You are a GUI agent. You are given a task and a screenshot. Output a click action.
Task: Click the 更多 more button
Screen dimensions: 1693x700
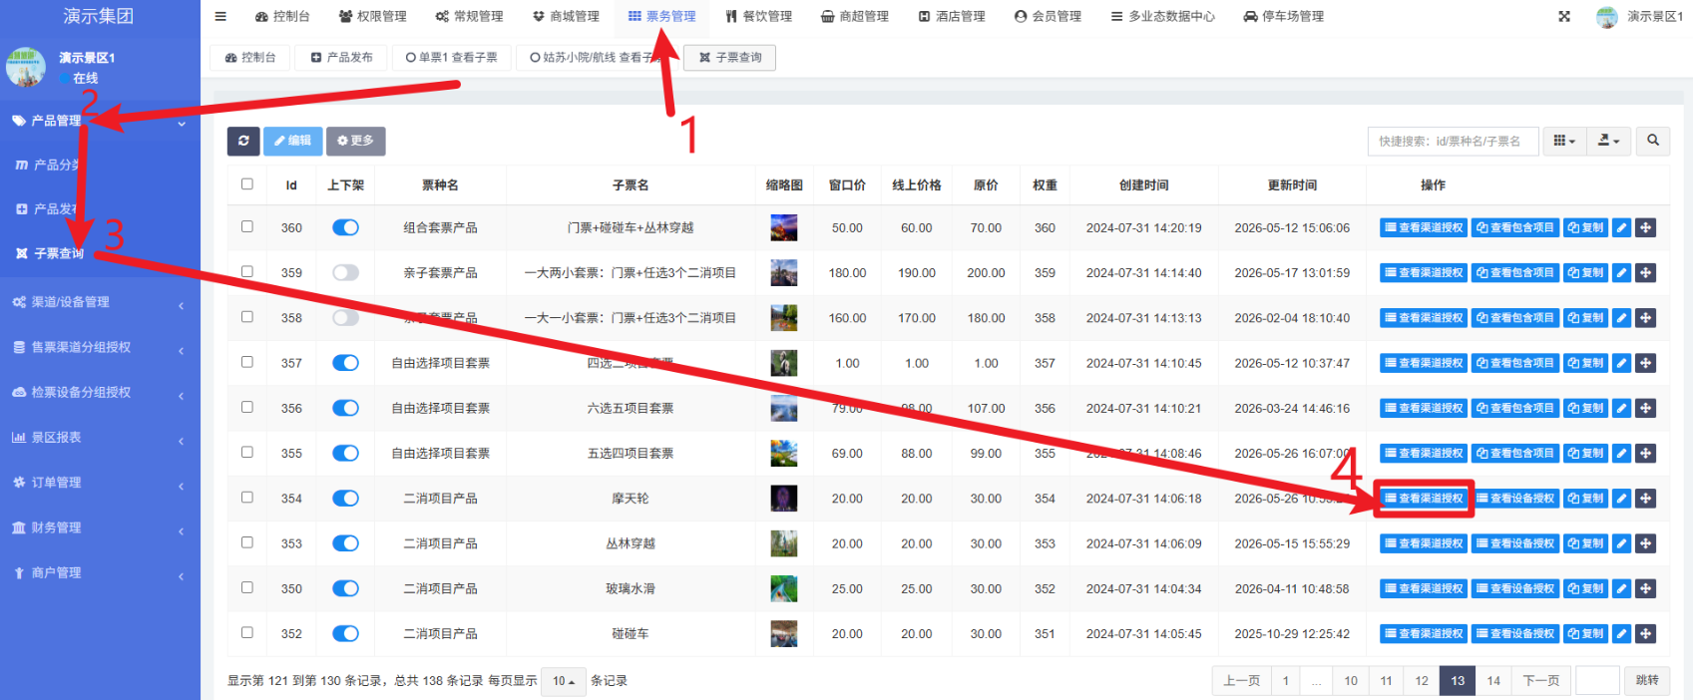click(355, 141)
